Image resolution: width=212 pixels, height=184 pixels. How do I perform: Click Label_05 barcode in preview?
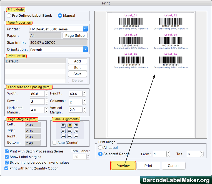click(131, 60)
